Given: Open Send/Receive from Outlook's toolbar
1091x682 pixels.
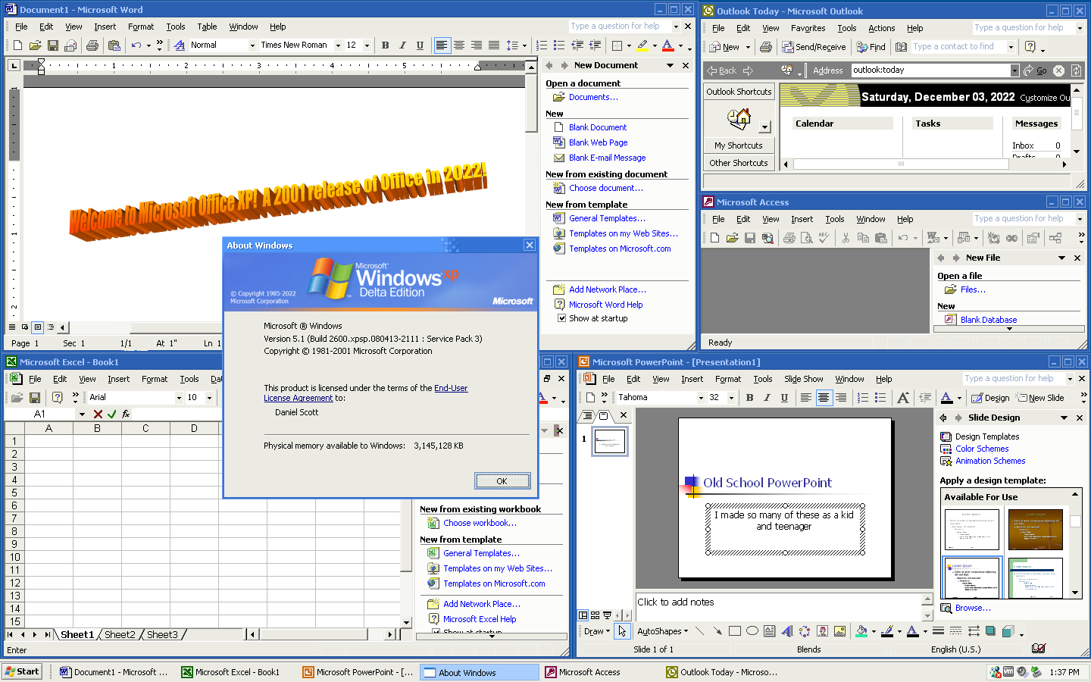Looking at the screenshot, I should pyautogui.click(x=814, y=46).
